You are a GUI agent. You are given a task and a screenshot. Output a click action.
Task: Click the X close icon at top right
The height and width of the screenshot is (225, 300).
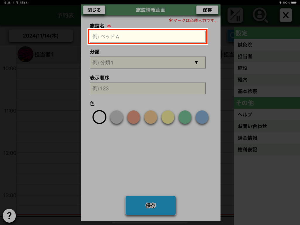click(285, 15)
